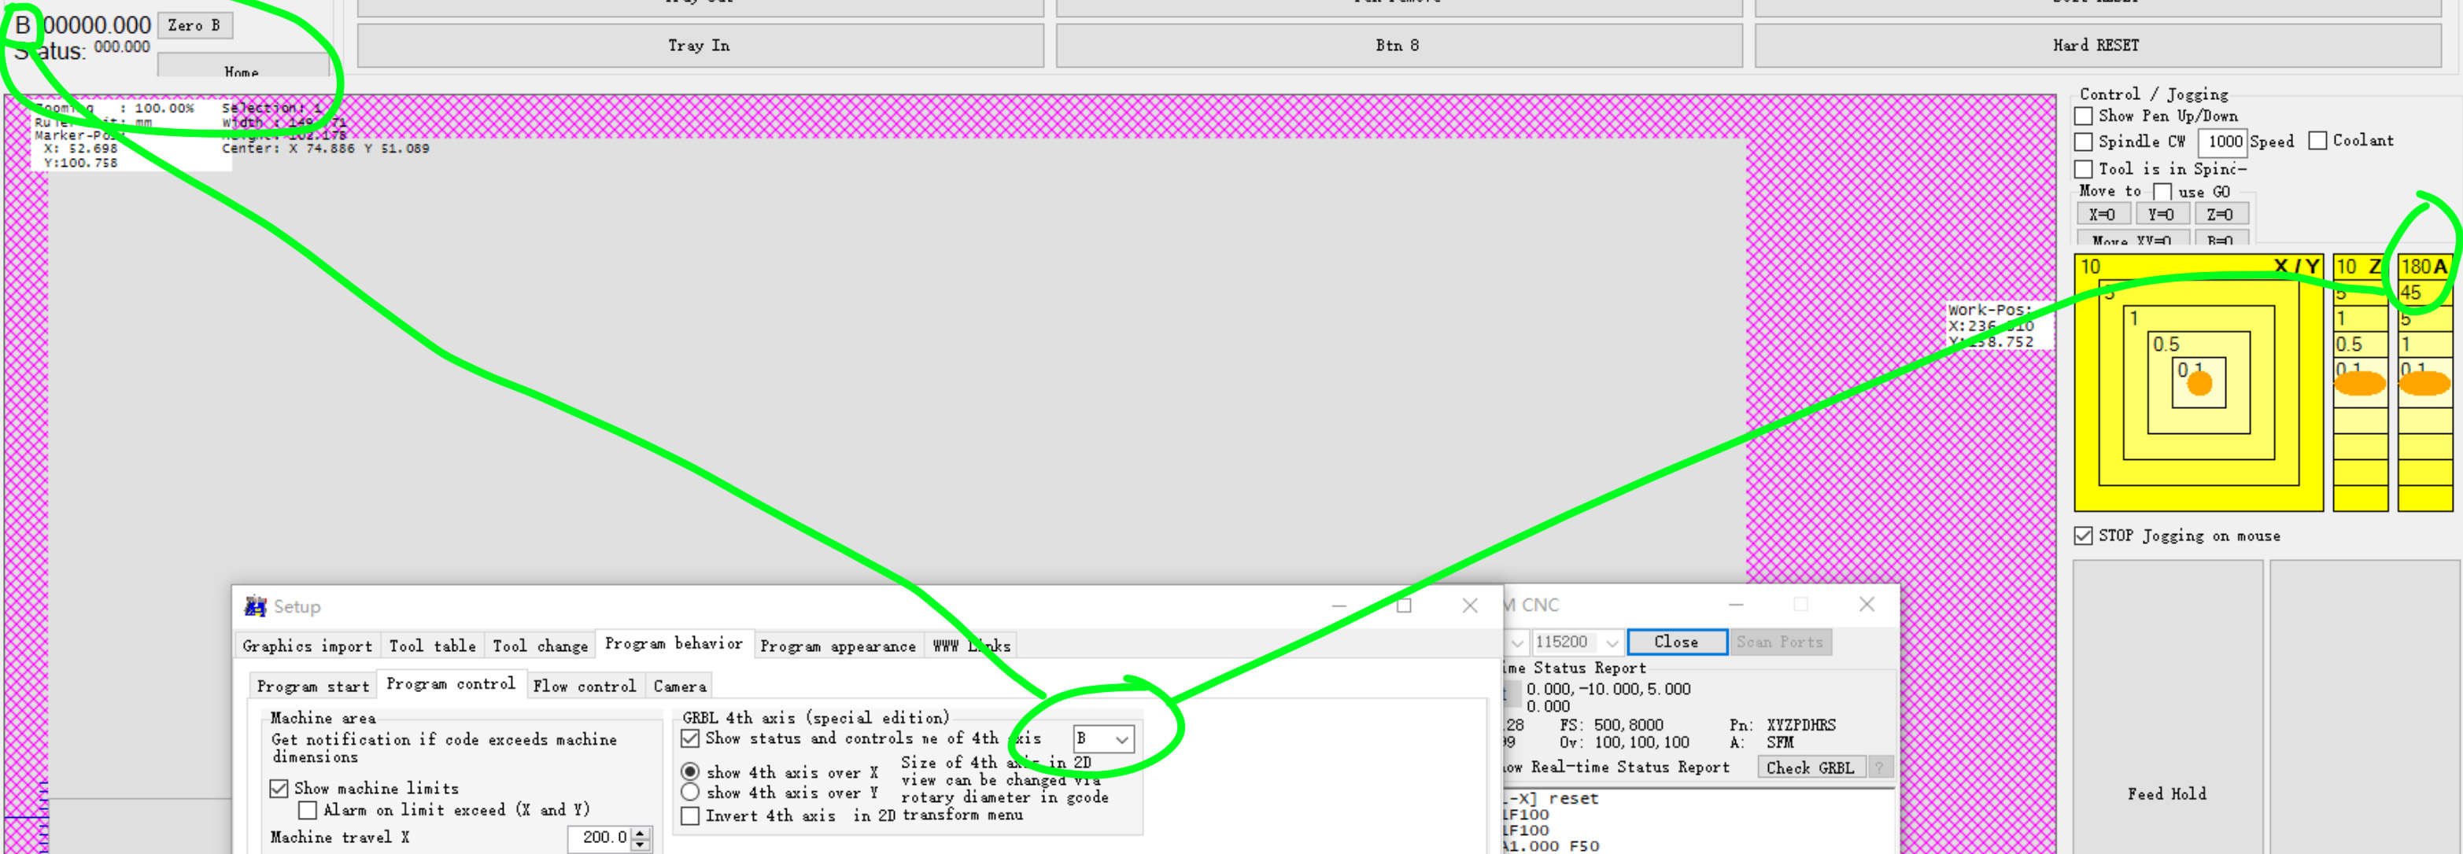Click the Setup window app icon
Screen dimensions: 2463x854
click(x=255, y=606)
